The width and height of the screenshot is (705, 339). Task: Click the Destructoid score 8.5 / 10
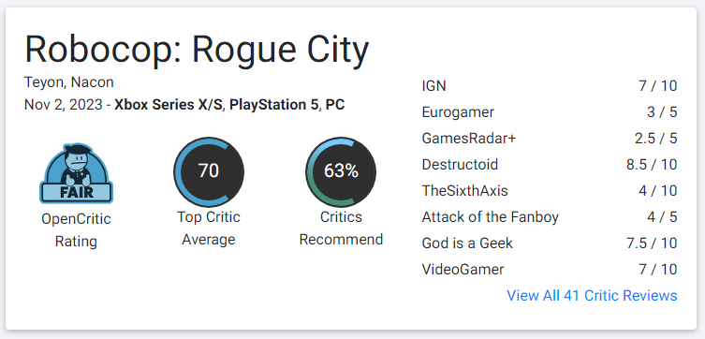point(652,165)
